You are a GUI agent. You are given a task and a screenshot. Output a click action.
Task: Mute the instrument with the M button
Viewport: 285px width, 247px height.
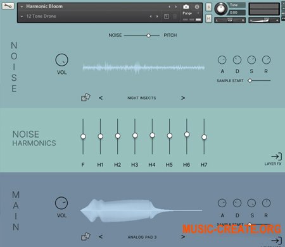tap(208, 19)
